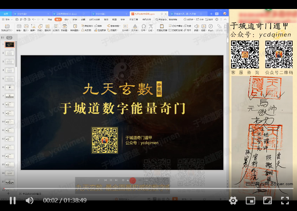Select slide 1 thumbnail

point(10,45)
